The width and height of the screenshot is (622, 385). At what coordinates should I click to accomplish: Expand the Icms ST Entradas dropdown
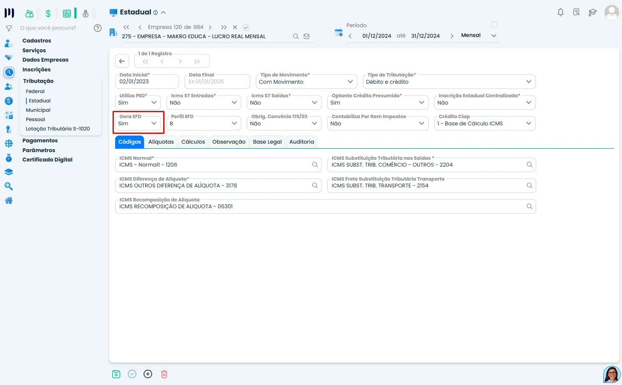(204, 102)
